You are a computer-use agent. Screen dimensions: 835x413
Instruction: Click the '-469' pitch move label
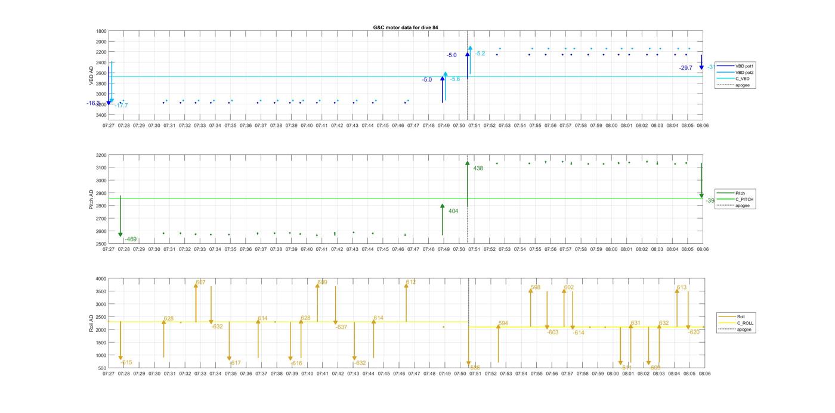point(131,240)
